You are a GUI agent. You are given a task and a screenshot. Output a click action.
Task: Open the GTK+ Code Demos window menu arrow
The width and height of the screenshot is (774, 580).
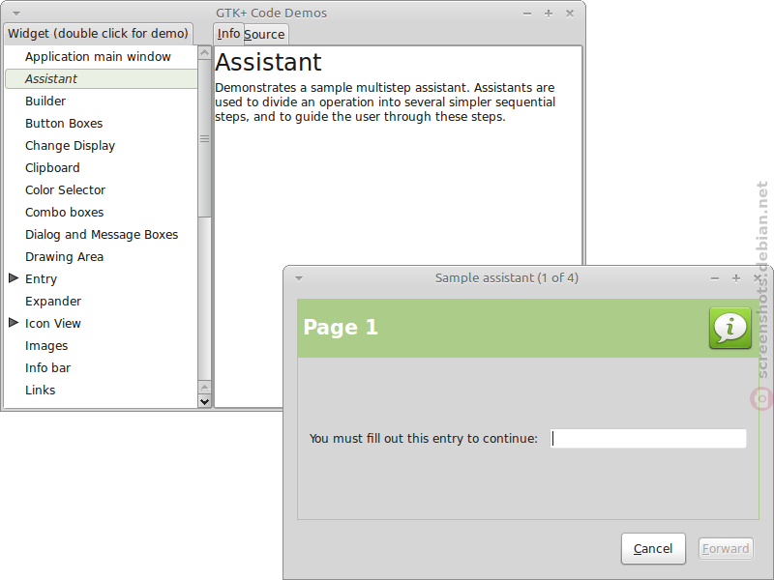(15, 14)
